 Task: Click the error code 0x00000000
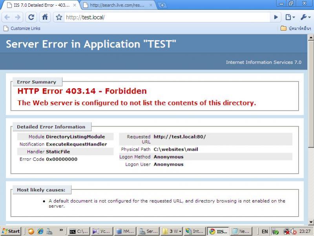[x=62, y=159]
